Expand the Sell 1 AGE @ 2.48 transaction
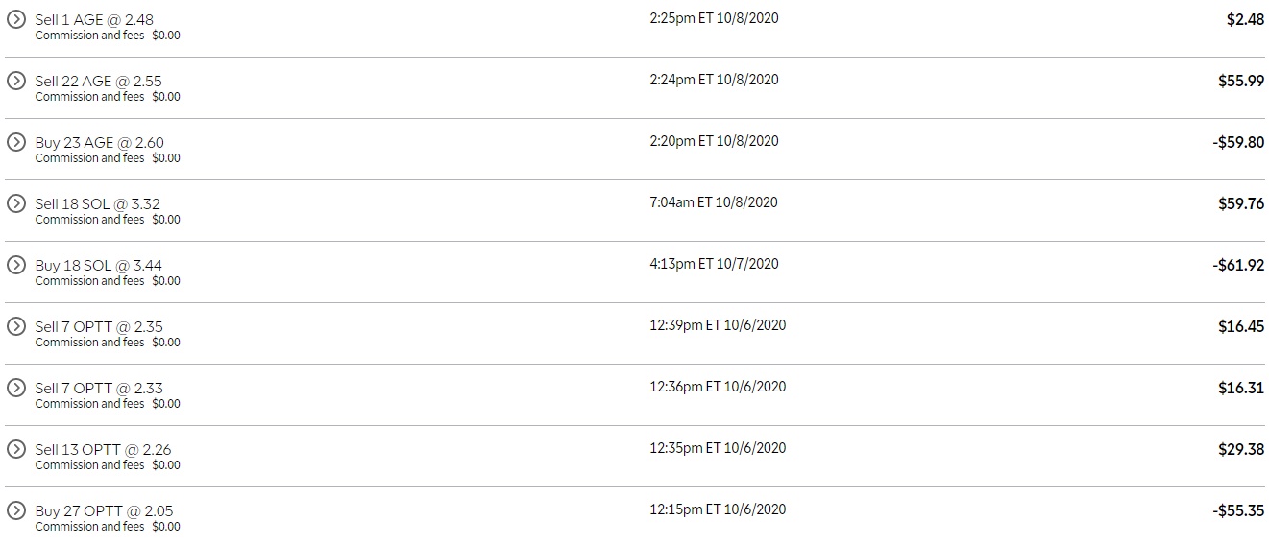Viewport: 1269px width, 545px height. [15, 19]
